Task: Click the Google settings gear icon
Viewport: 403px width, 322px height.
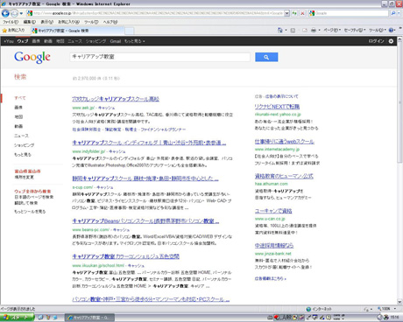Action: pos(391,41)
